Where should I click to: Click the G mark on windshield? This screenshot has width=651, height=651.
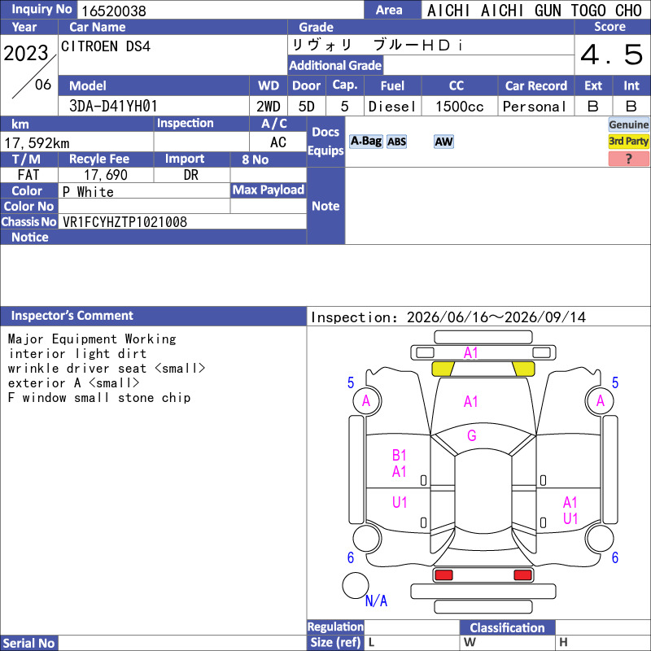point(472,435)
